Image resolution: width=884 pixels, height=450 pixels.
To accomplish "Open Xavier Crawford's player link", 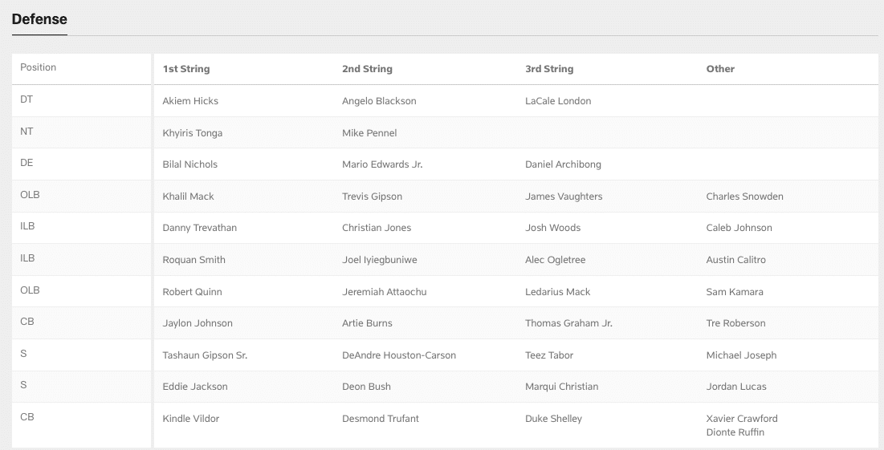I will pos(741,419).
